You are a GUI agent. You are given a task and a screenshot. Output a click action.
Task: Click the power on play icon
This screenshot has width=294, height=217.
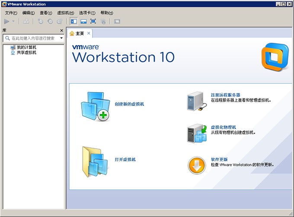[x=6, y=21]
